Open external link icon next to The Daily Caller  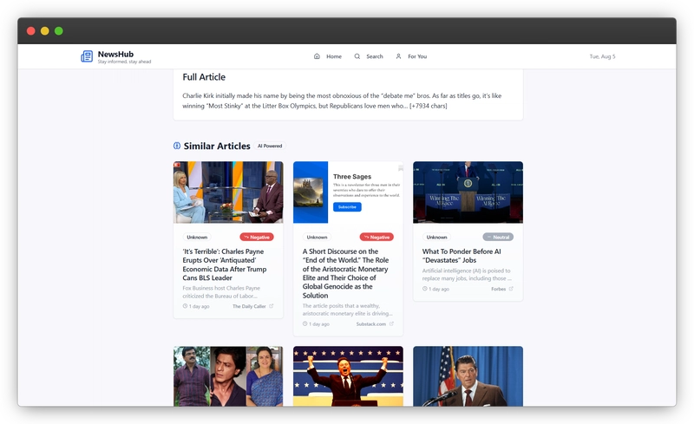271,306
